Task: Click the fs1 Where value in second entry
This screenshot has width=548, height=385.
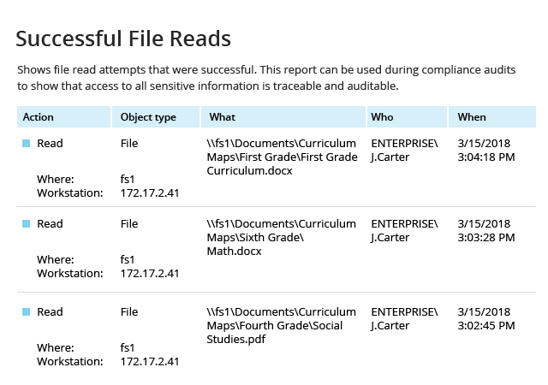Action: [128, 259]
